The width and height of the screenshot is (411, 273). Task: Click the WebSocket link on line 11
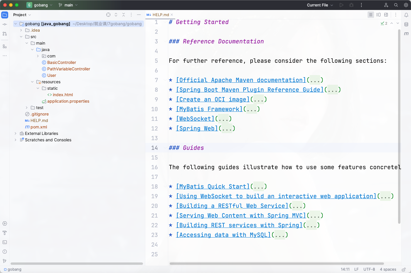[x=195, y=119]
